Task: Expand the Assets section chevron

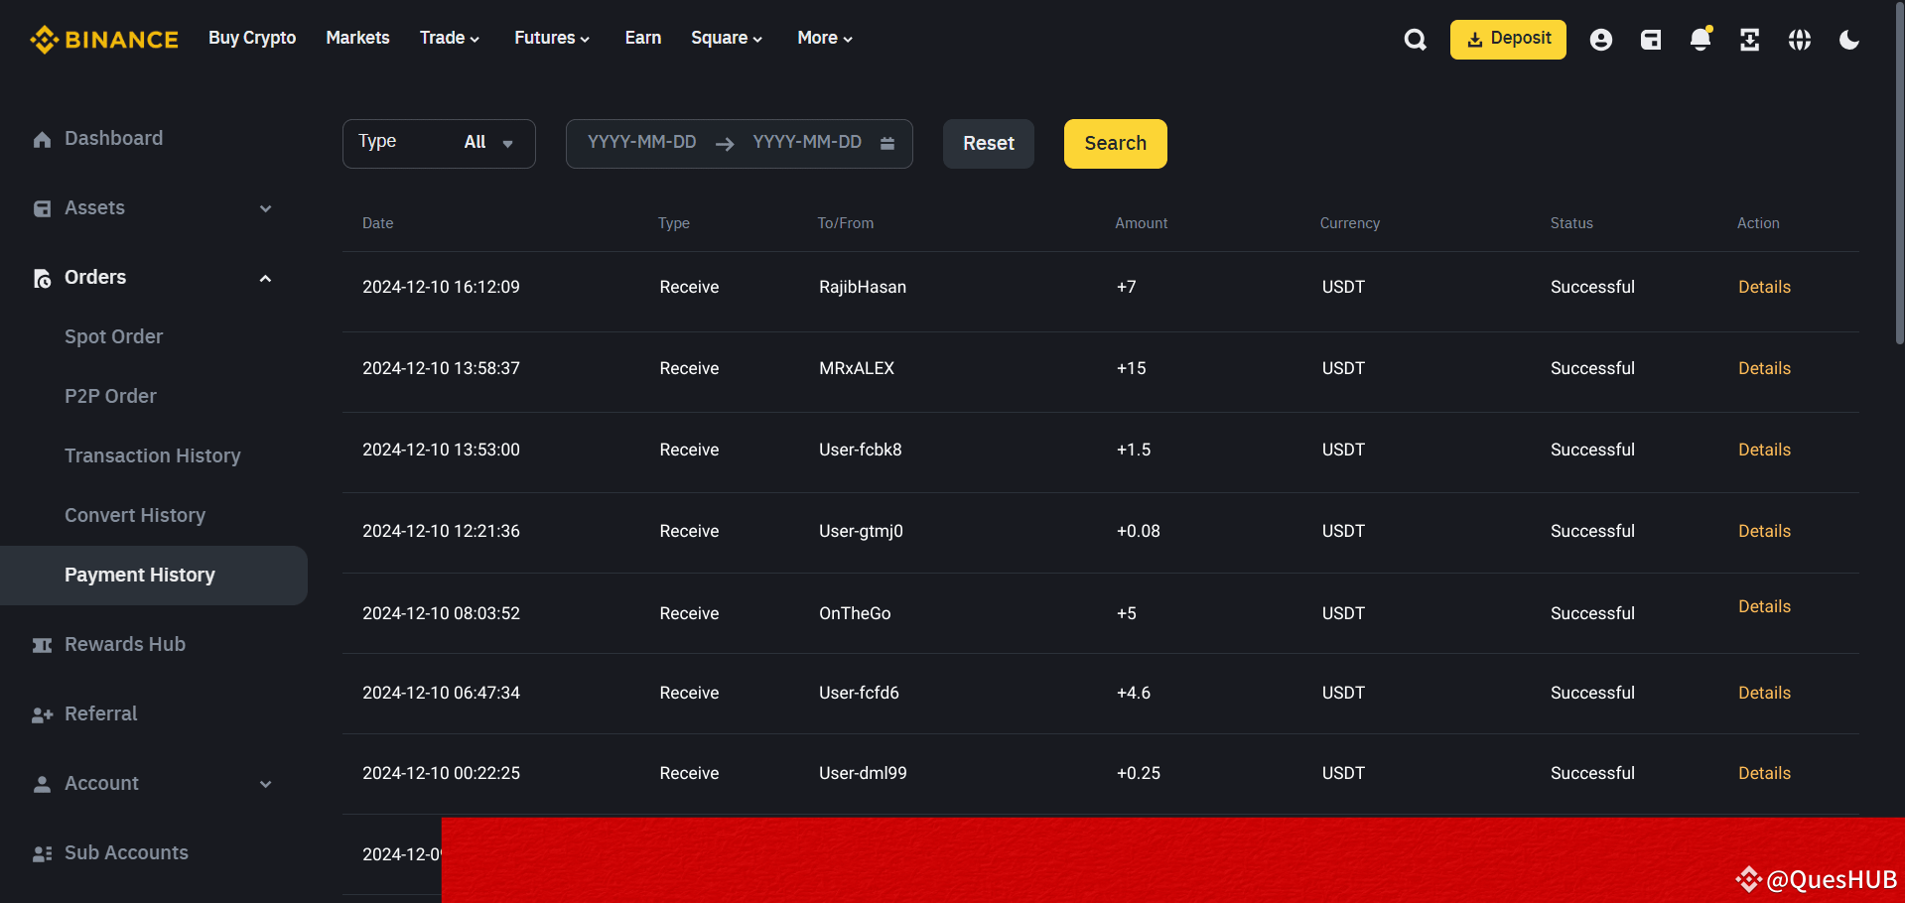Action: [265, 208]
